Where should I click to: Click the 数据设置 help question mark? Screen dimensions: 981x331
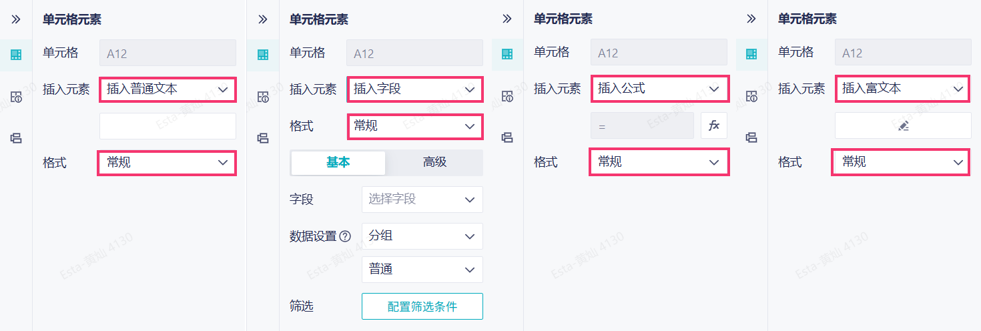coord(345,236)
